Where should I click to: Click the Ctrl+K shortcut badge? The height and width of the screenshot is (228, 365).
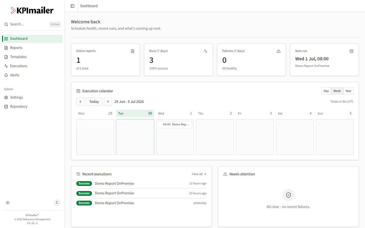[55, 24]
